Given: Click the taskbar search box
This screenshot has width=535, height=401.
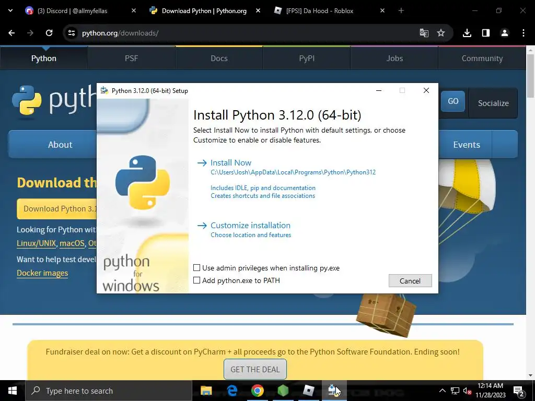Looking at the screenshot, I should (109, 391).
